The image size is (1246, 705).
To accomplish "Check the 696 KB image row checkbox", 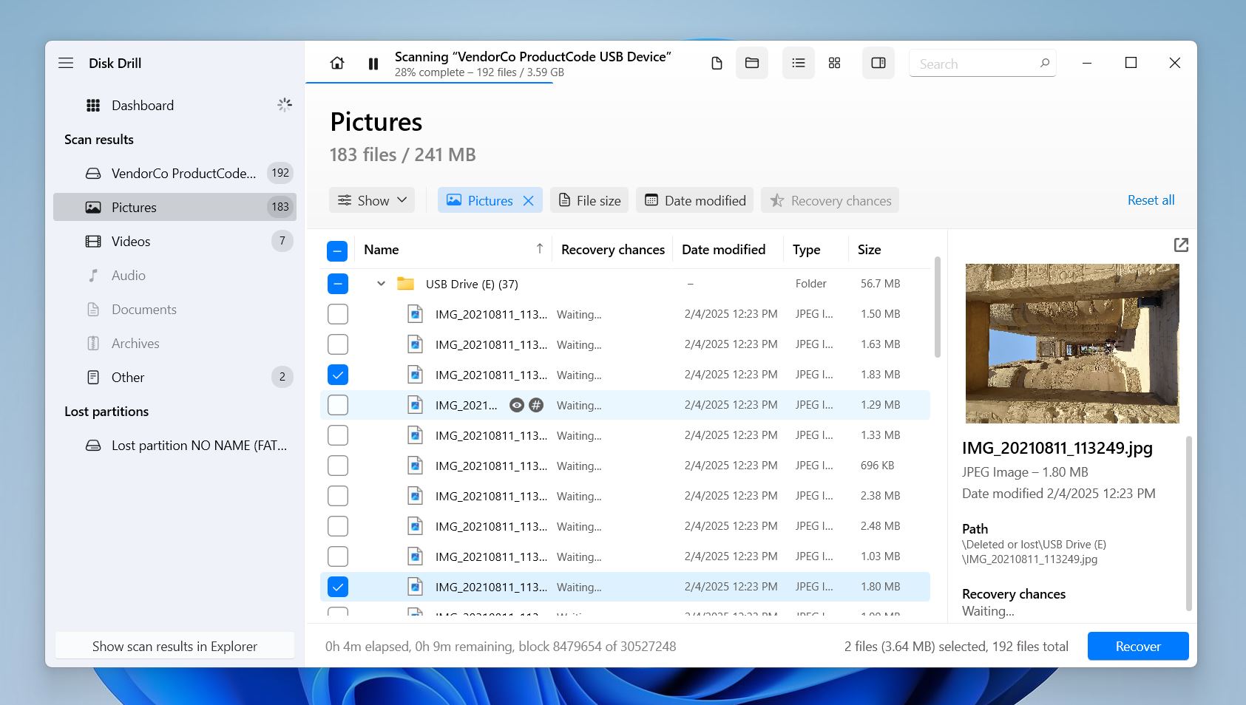I will pos(337,466).
